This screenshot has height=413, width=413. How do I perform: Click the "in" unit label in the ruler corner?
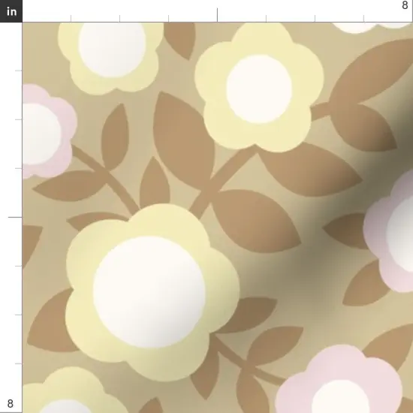(x=11, y=11)
